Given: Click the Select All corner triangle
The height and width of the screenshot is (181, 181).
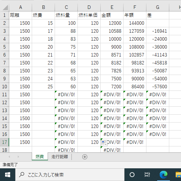Looking at the screenshot, I should tap(5, 8).
